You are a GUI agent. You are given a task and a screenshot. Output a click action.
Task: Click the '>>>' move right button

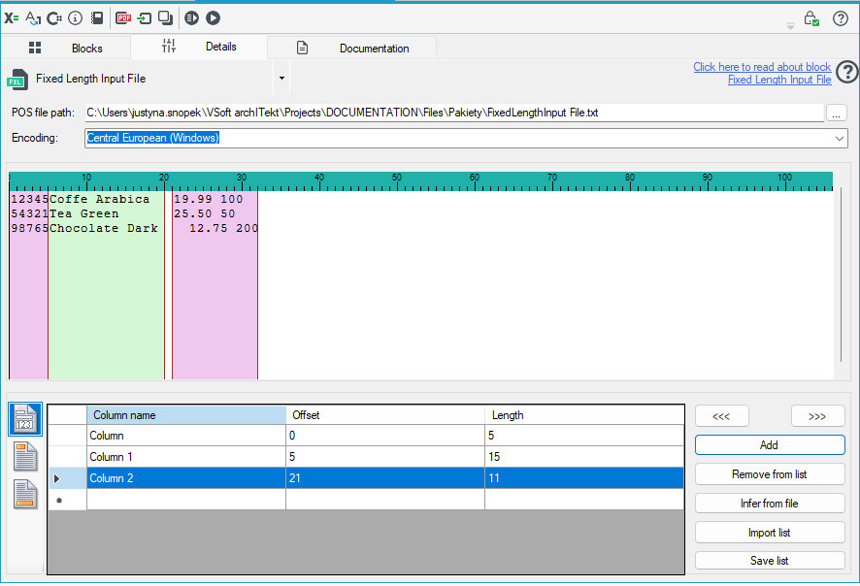point(817,416)
